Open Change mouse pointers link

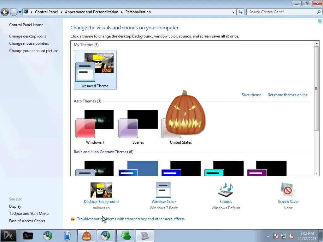pos(29,43)
